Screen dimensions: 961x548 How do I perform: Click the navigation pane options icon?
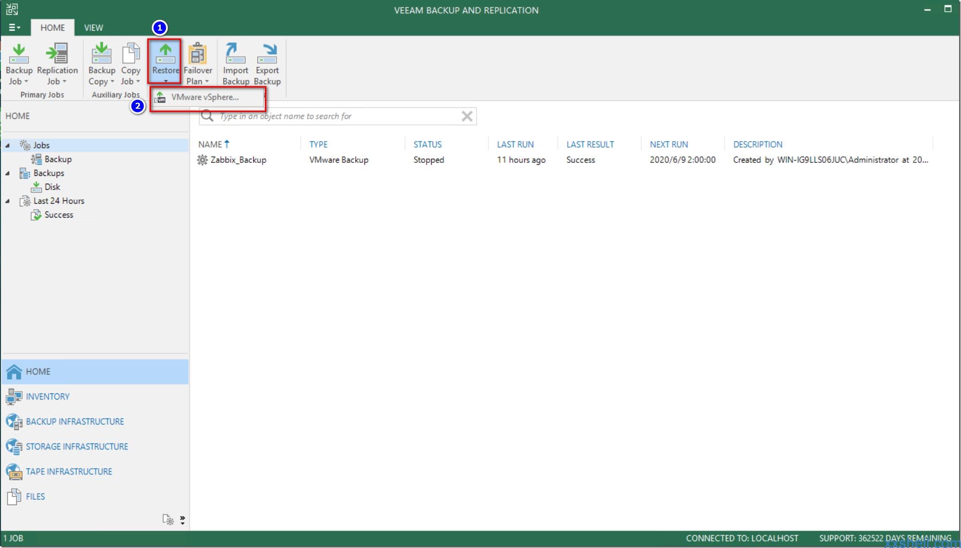168,519
